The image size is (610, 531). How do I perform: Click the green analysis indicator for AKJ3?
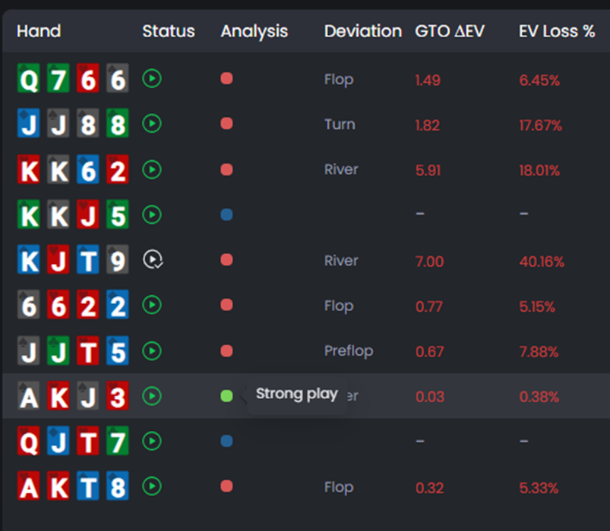click(226, 395)
